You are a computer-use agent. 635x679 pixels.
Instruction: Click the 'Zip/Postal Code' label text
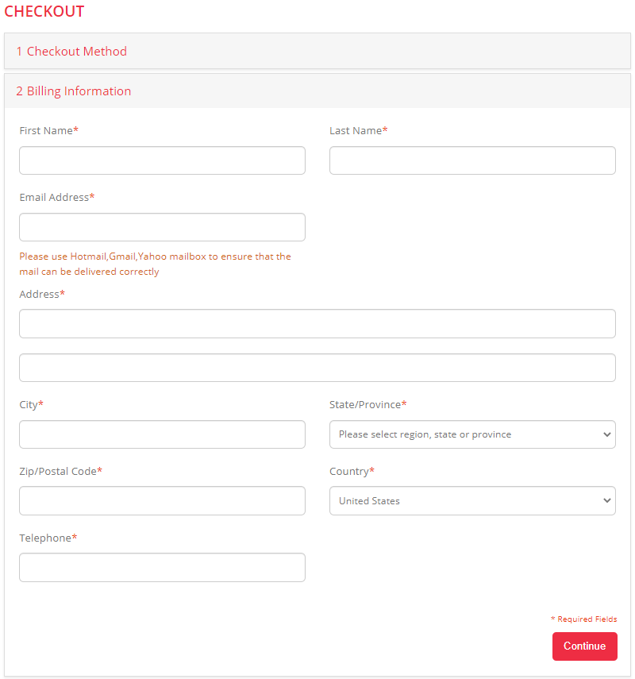tap(59, 472)
